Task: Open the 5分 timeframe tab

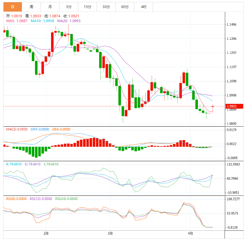Action: [69, 7]
